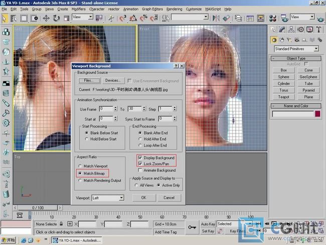Click the Windows Start button
This screenshot has width=326, height=245.
pyautogui.click(x=8, y=240)
